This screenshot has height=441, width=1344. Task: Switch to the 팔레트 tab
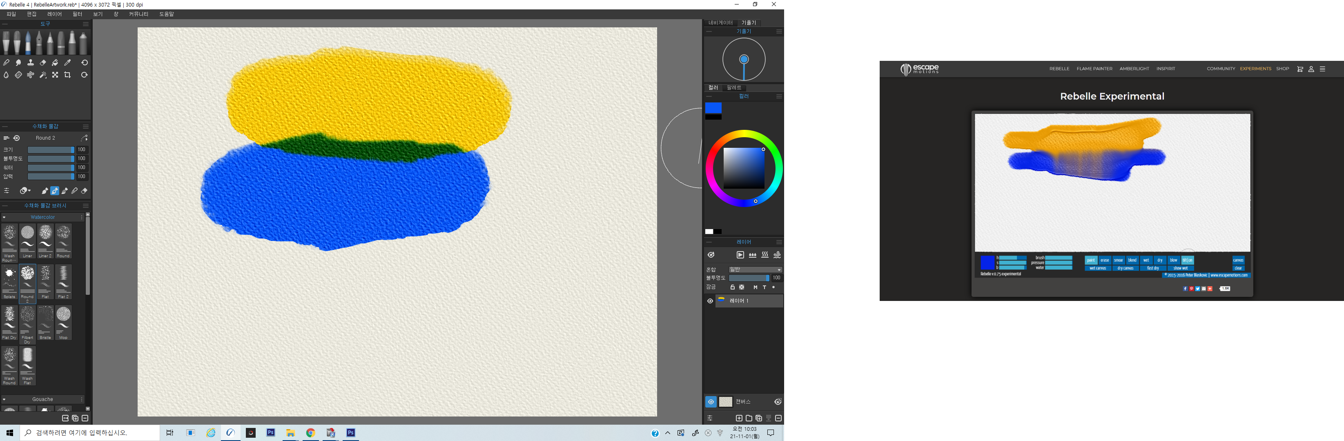tap(733, 88)
